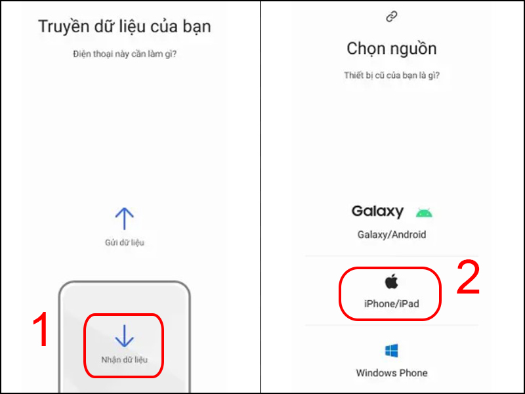Pick the iPhone/iPad source label
The width and height of the screenshot is (525, 394).
coord(392,303)
